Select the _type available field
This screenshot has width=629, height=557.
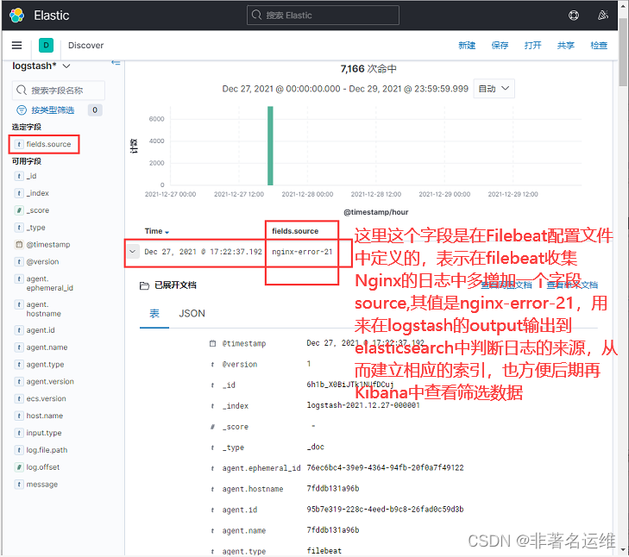pyautogui.click(x=35, y=228)
